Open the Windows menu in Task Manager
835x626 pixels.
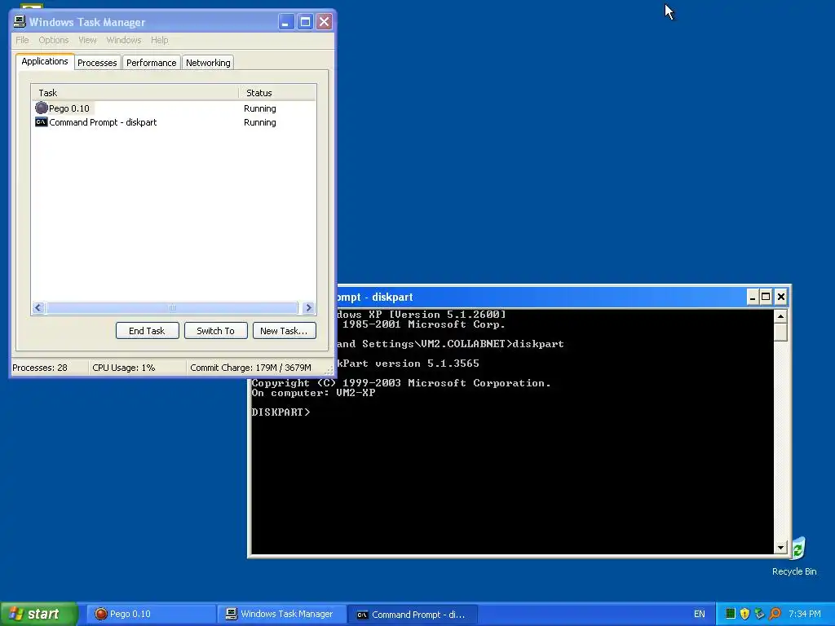coord(124,40)
